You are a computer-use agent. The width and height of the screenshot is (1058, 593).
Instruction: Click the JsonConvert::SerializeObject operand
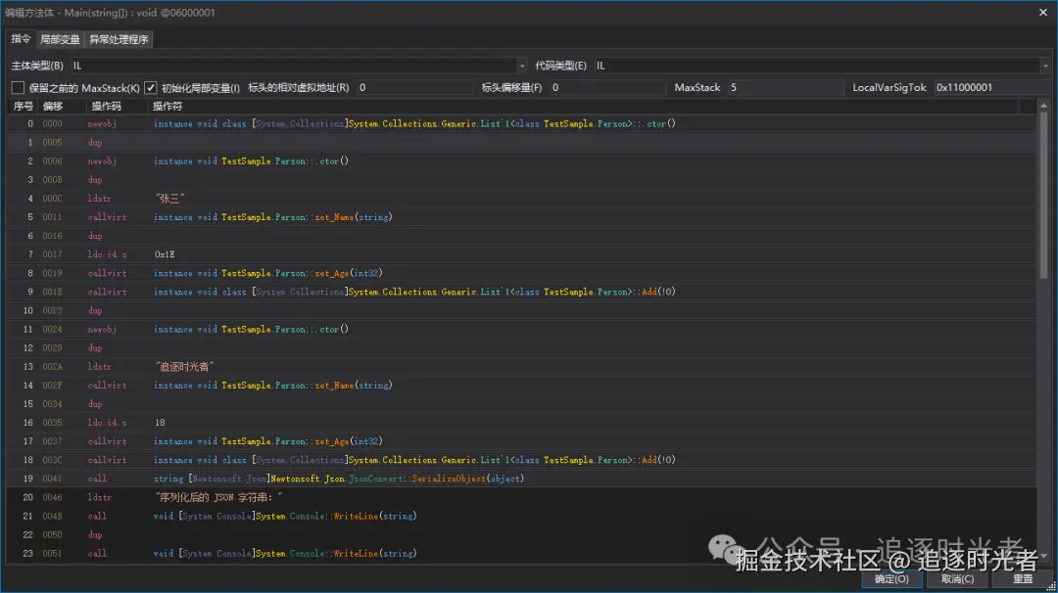coord(339,479)
